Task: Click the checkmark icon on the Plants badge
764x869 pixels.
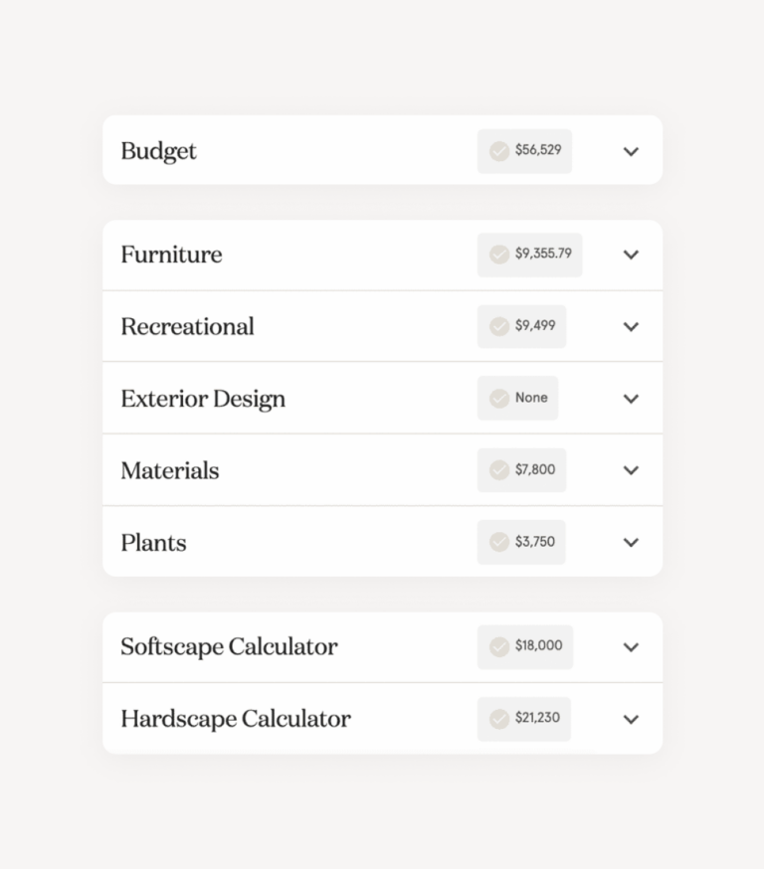Action: 499,542
